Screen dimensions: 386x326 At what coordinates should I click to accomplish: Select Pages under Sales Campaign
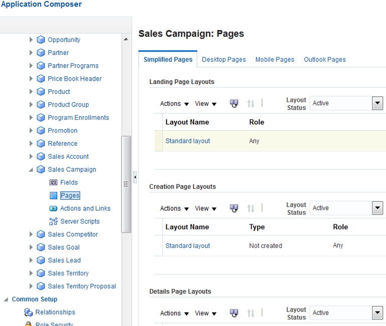click(x=70, y=196)
